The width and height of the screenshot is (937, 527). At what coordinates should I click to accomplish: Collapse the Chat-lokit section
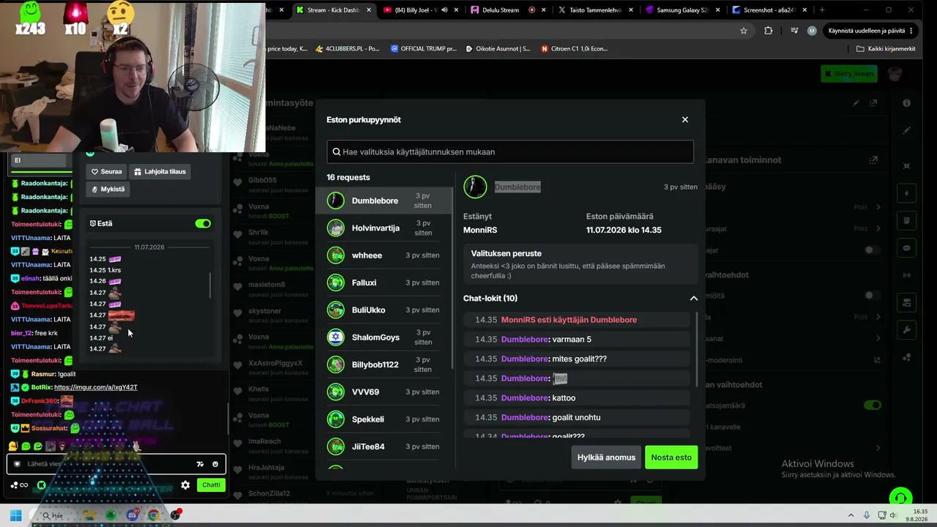[x=693, y=298]
